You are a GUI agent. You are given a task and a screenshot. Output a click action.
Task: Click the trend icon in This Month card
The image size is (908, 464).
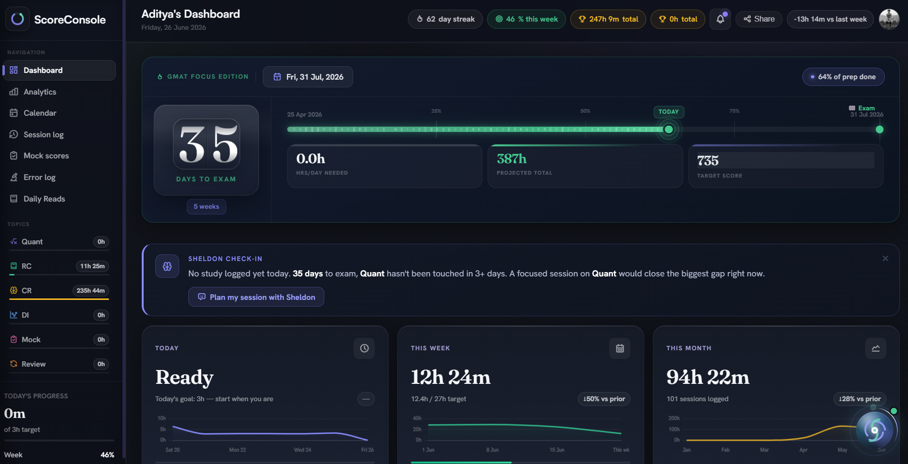click(876, 348)
